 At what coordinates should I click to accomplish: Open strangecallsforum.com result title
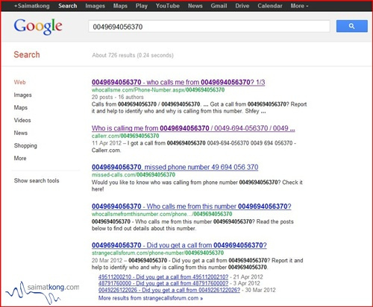coord(179,245)
